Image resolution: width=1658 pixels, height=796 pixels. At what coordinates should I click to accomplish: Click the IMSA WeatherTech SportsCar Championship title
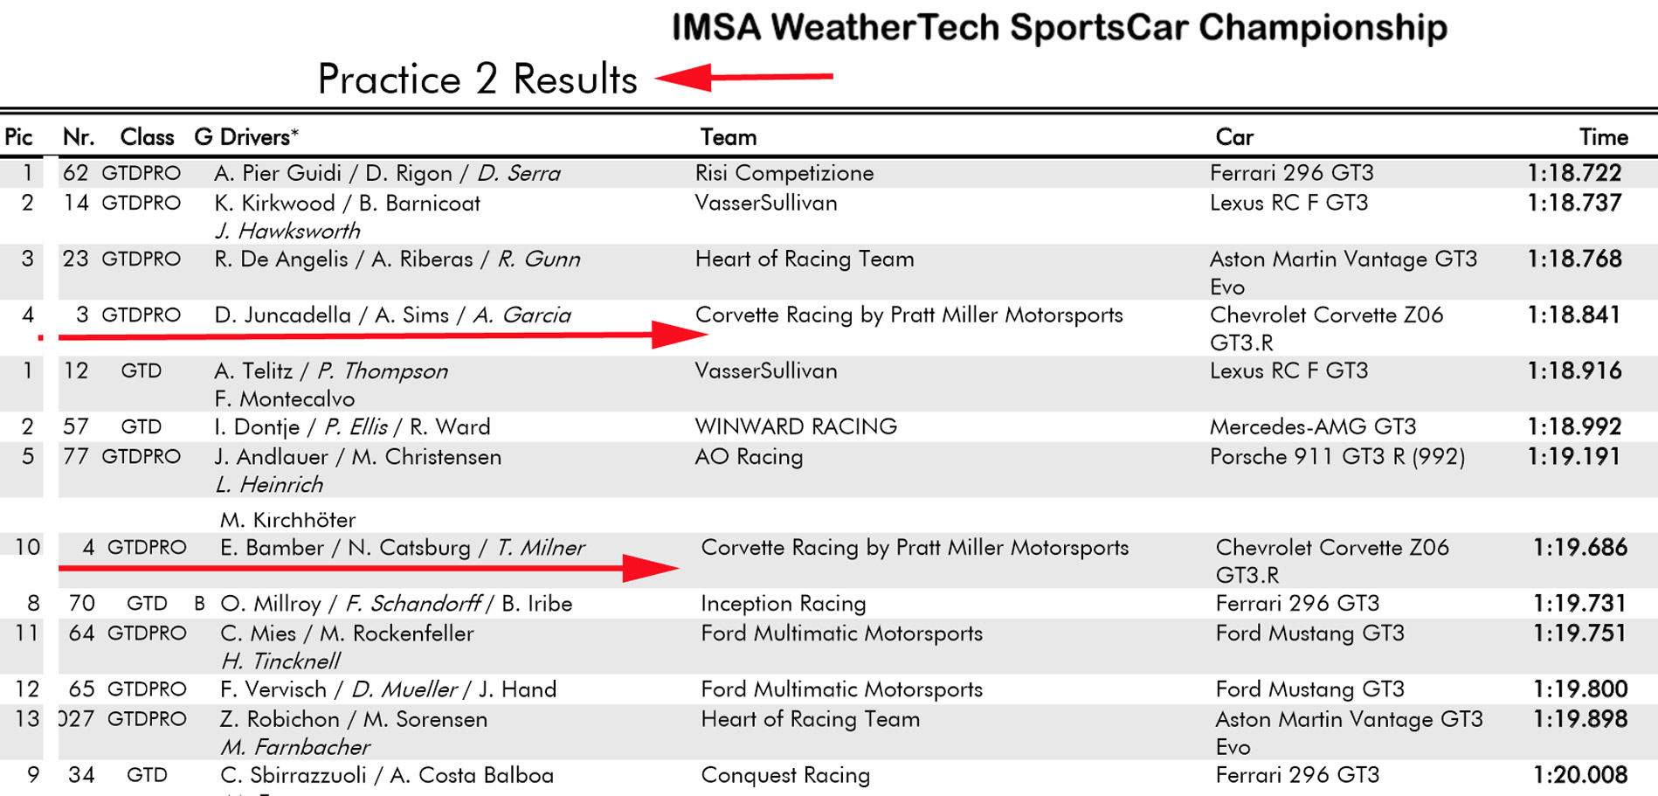pyautogui.click(x=1059, y=28)
